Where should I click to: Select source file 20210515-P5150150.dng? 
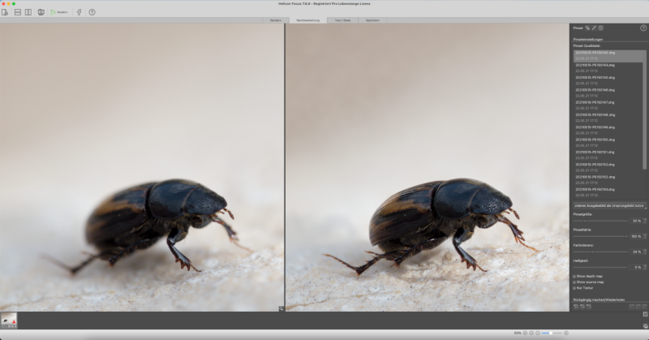pos(609,143)
